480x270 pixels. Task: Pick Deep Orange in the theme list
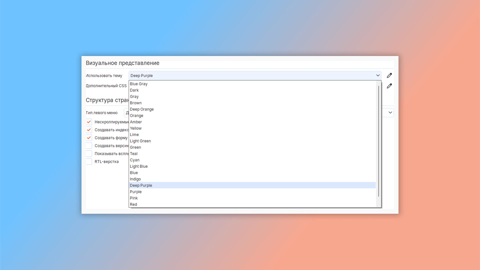click(142, 109)
